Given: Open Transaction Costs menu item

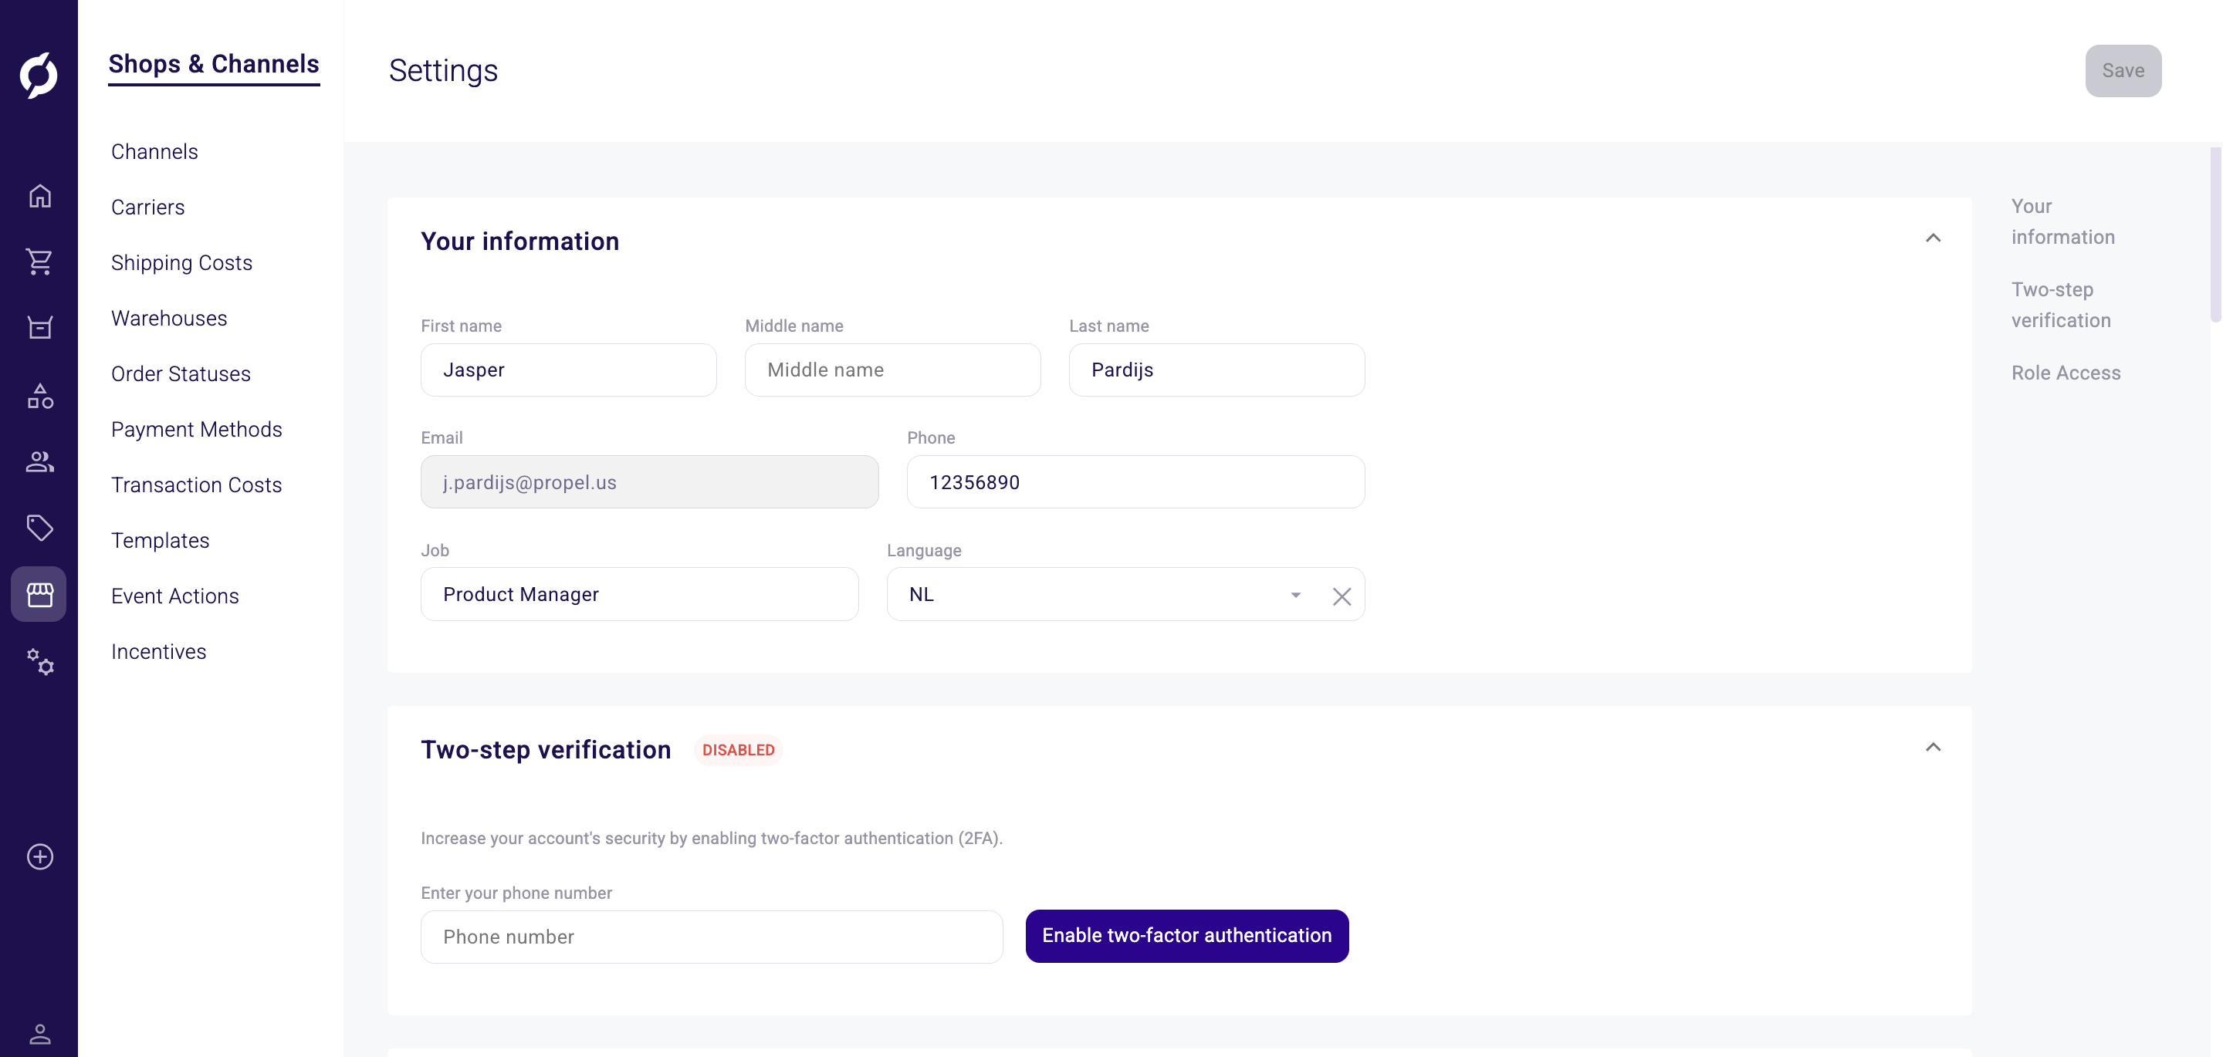Looking at the screenshot, I should coord(196,485).
